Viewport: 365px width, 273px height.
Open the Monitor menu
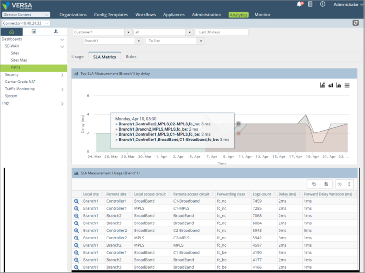(x=262, y=15)
